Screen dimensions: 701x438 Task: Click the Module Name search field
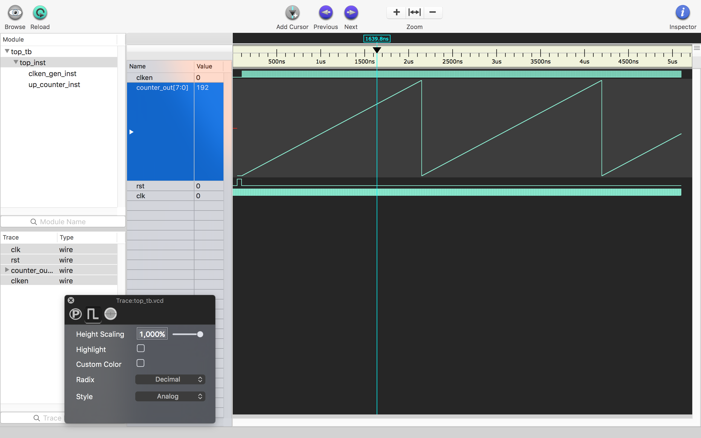[x=63, y=222]
